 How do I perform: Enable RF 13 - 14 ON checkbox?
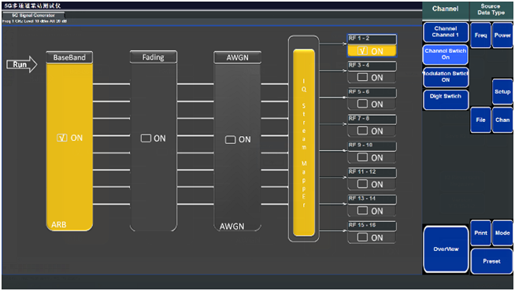362,210
